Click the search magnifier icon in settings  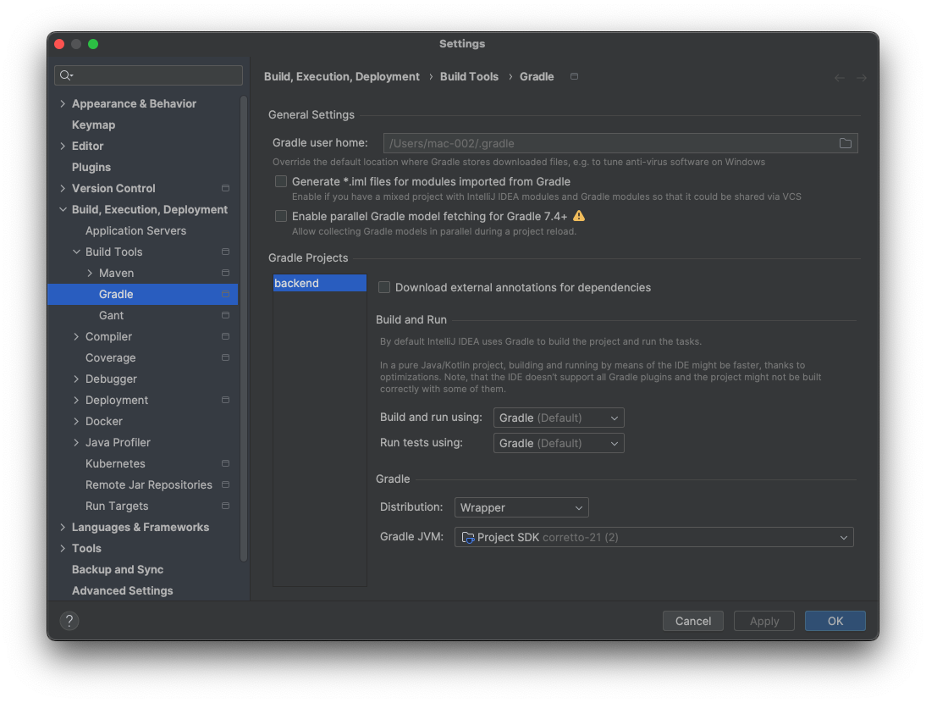tap(66, 75)
